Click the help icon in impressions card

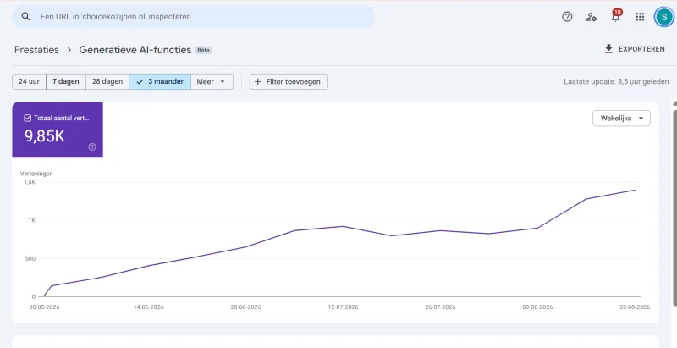92,146
